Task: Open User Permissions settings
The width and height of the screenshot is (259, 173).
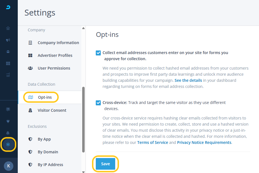Action: click(54, 68)
